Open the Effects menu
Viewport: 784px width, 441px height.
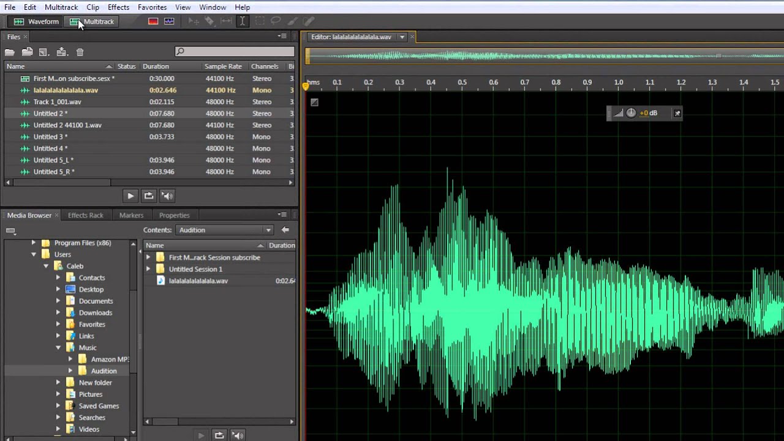point(118,7)
